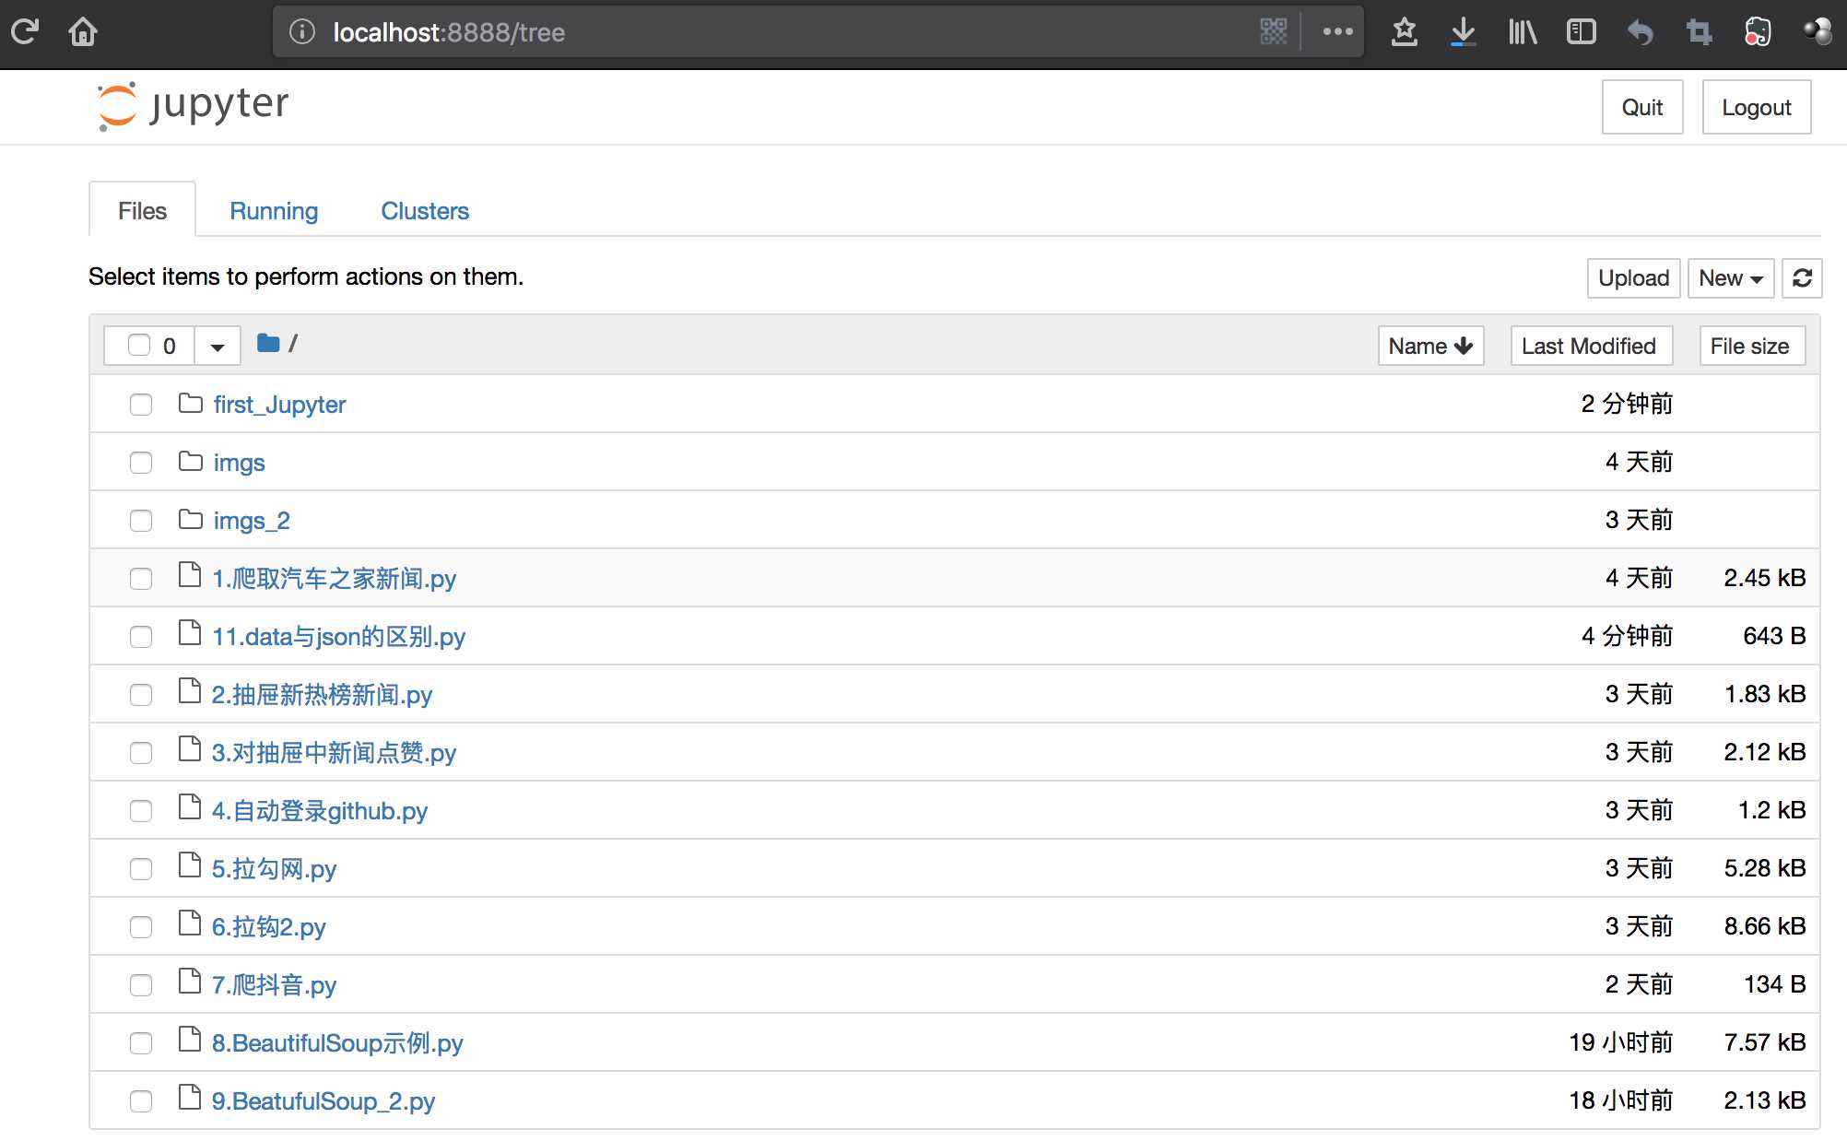Open the 9.BeatufulSoup_2.py file link

click(x=323, y=1101)
